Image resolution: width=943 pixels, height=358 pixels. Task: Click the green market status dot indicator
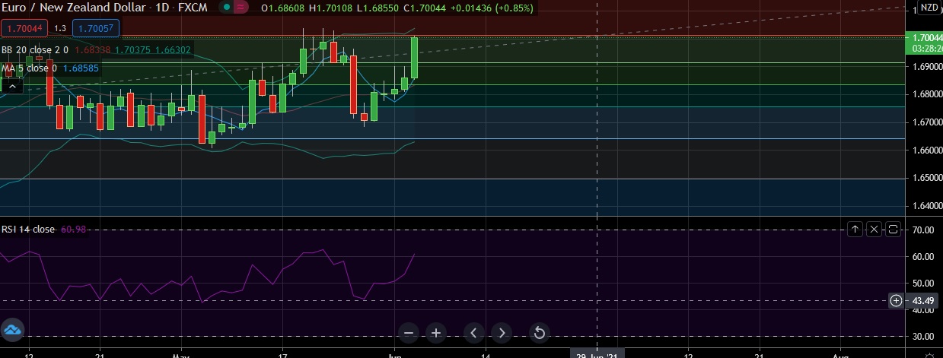227,8
